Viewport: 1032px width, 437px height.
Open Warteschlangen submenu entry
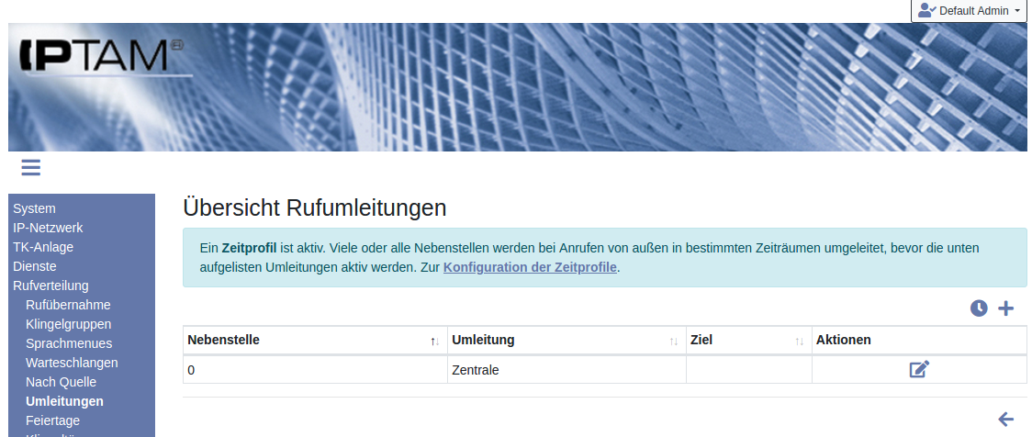[x=72, y=363]
